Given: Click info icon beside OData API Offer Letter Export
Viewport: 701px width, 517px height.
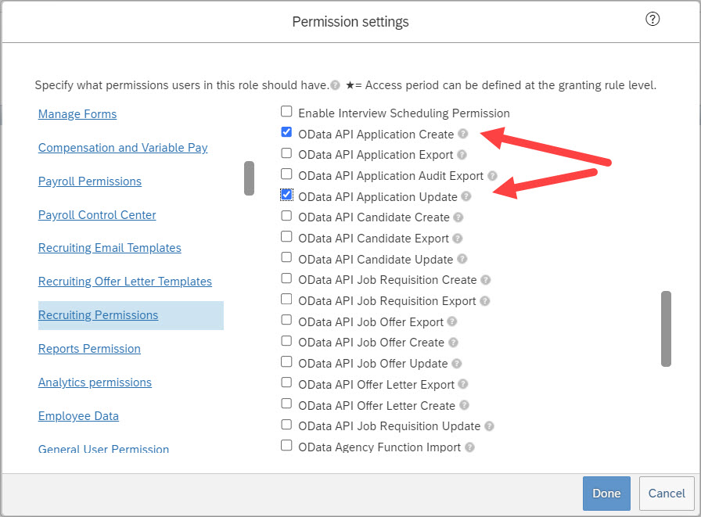Looking at the screenshot, I should click(463, 384).
